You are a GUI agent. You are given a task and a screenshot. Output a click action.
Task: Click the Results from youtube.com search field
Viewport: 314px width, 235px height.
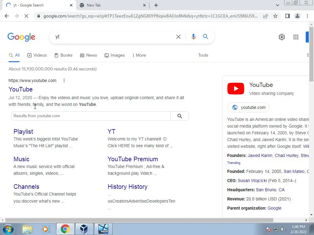(x=91, y=116)
